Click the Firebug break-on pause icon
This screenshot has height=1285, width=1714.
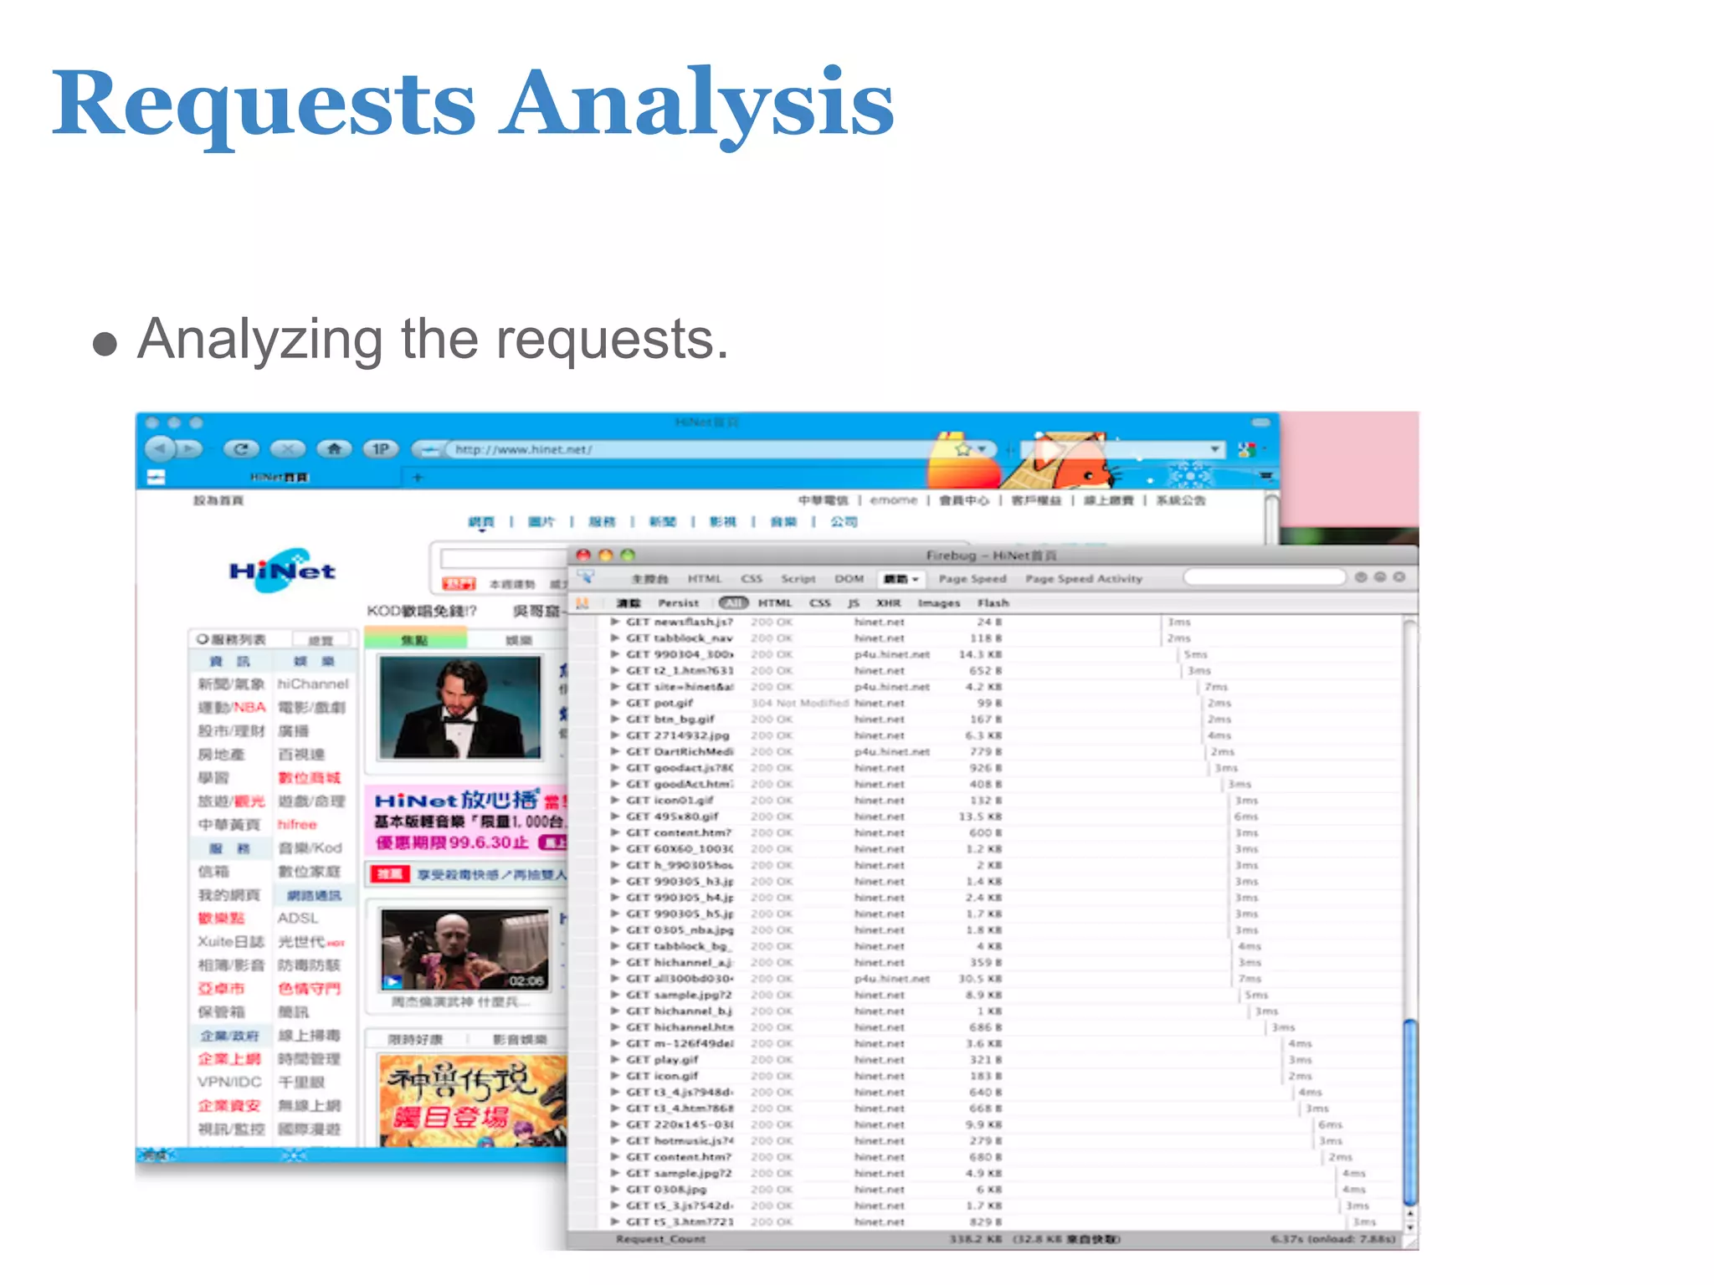tap(583, 603)
